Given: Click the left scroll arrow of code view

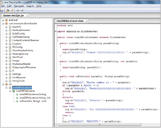Looking at the screenshot, I should pos(56,125).
